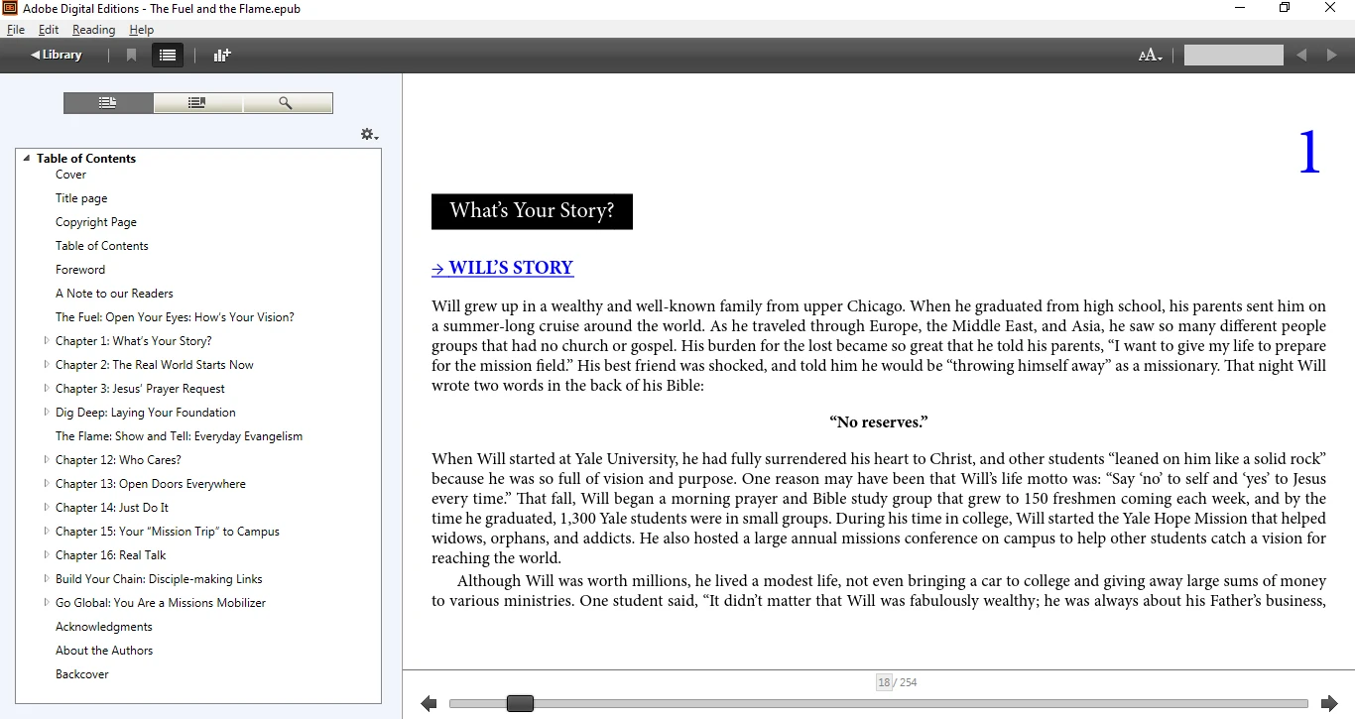Expand Chapter 13: Open Doors Everywhere
The image size is (1355, 719).
coord(47,484)
